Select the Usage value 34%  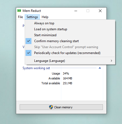pos(66,73)
